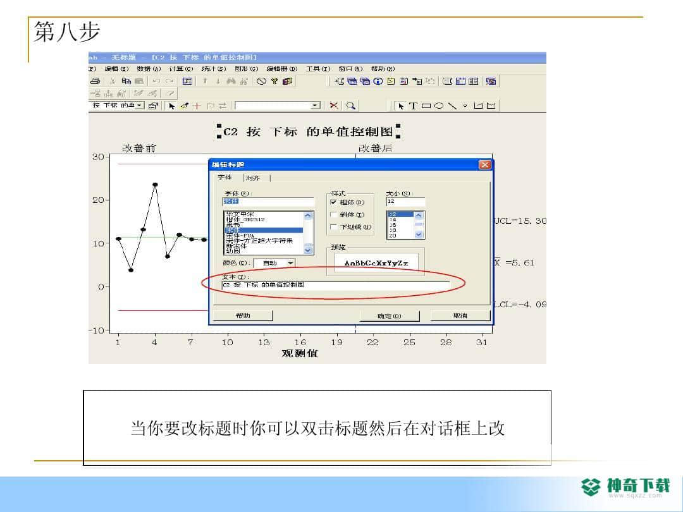
Task: Open the 颜色 (Color) dropdown set to 自动
Action: (x=274, y=263)
